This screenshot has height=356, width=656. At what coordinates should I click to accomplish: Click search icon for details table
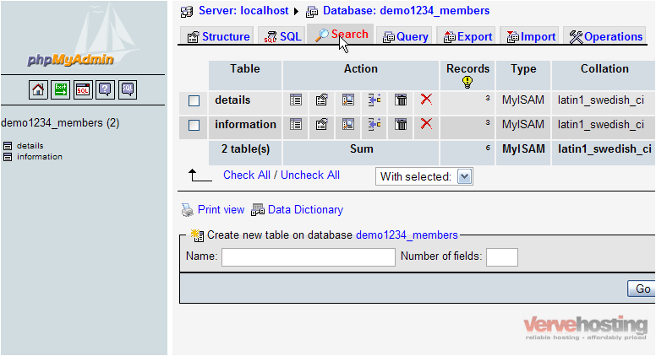click(x=348, y=100)
